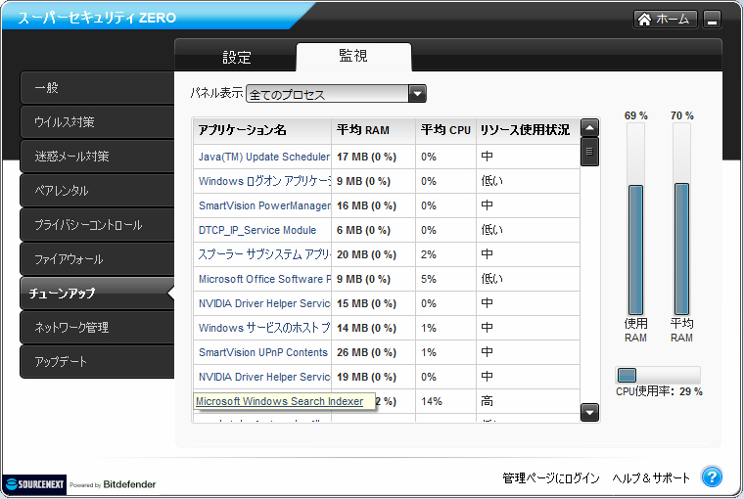Screen dimensions: 744x499
Task: Click the 69 % RAM usage label
Action: tap(635, 115)
